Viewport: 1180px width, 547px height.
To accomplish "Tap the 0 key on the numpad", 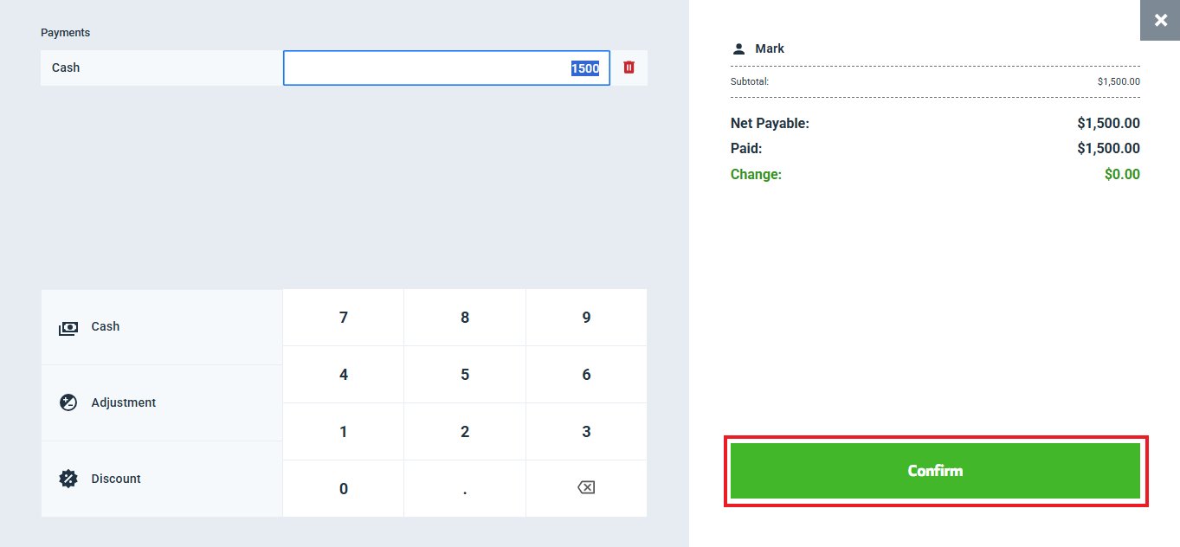I will [344, 489].
